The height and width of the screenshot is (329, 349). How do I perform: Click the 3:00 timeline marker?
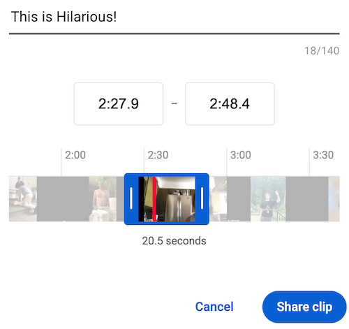[x=241, y=155]
